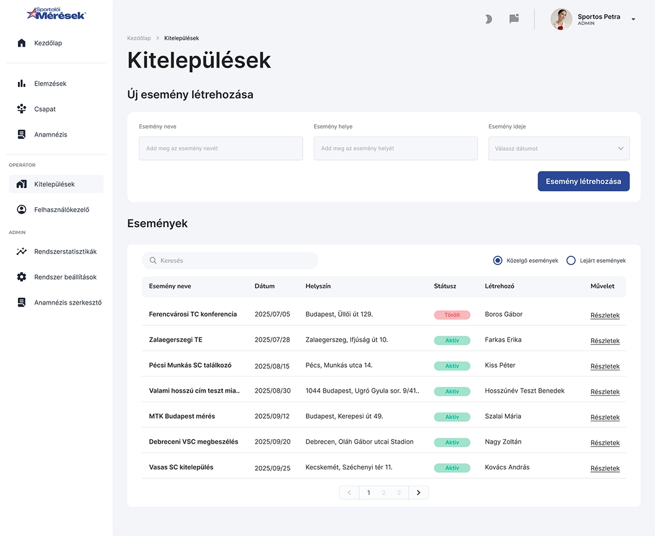Expand the user profile dropdown arrow

(x=633, y=19)
